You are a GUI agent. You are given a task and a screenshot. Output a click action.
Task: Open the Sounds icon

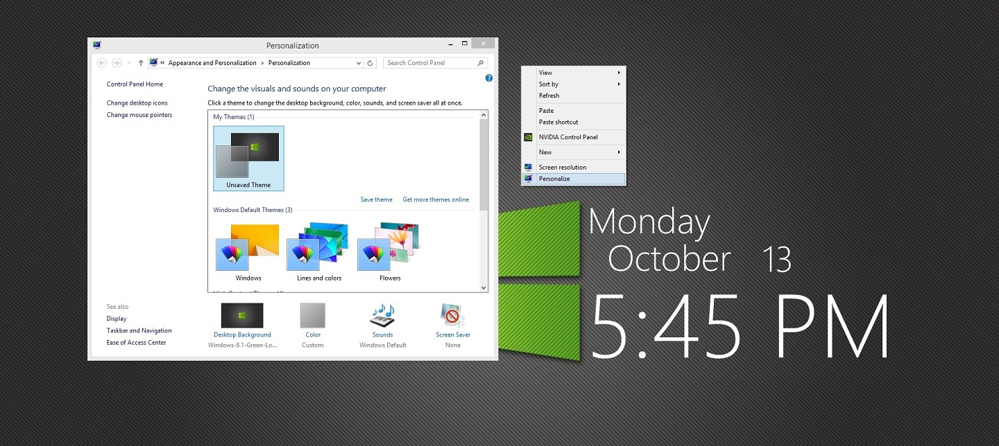pos(382,315)
